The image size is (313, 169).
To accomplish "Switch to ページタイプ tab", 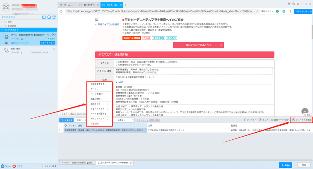I will (x=67, y=120).
